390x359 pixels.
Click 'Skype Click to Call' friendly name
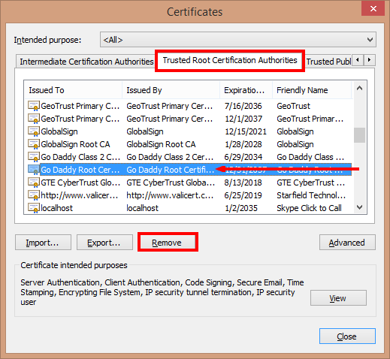[x=309, y=208]
